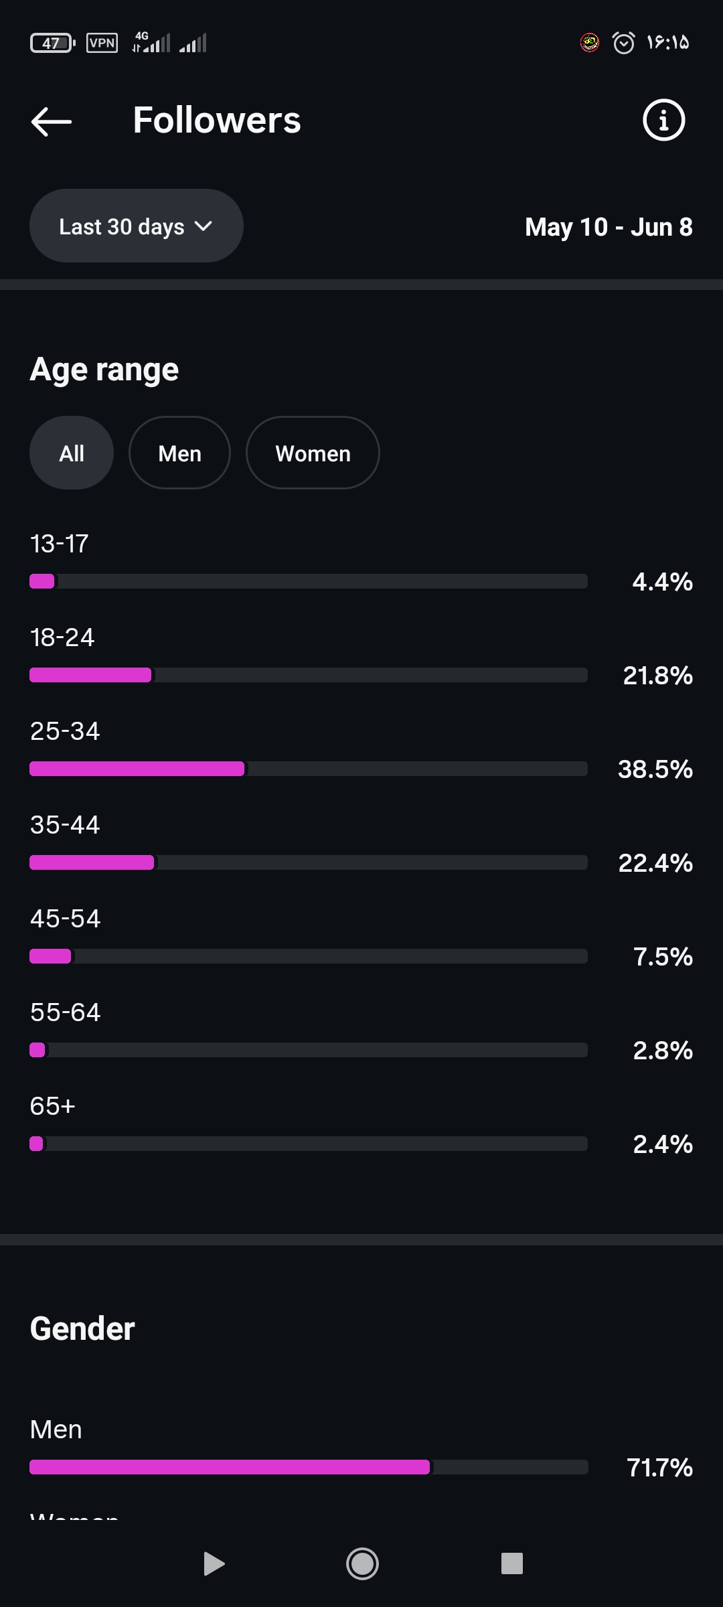Tap the chevron next to Last 30 days

pos(204,226)
